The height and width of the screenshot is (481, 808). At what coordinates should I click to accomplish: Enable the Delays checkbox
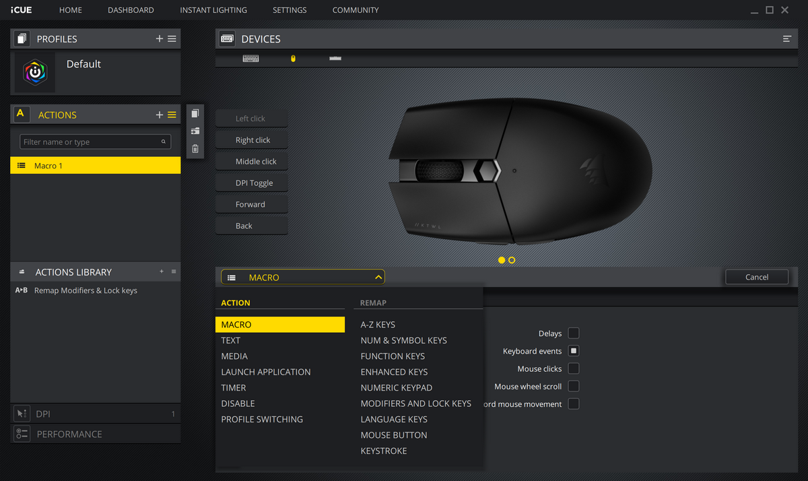[x=574, y=333]
